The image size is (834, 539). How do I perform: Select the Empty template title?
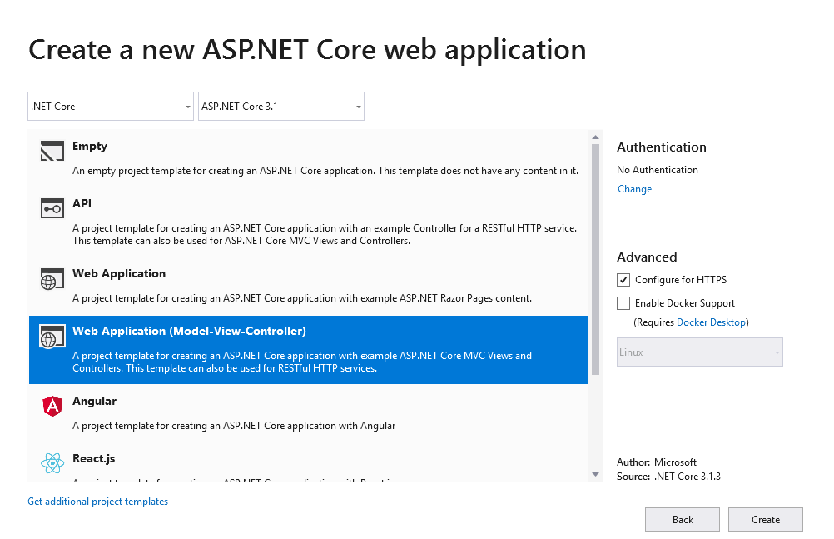click(90, 147)
